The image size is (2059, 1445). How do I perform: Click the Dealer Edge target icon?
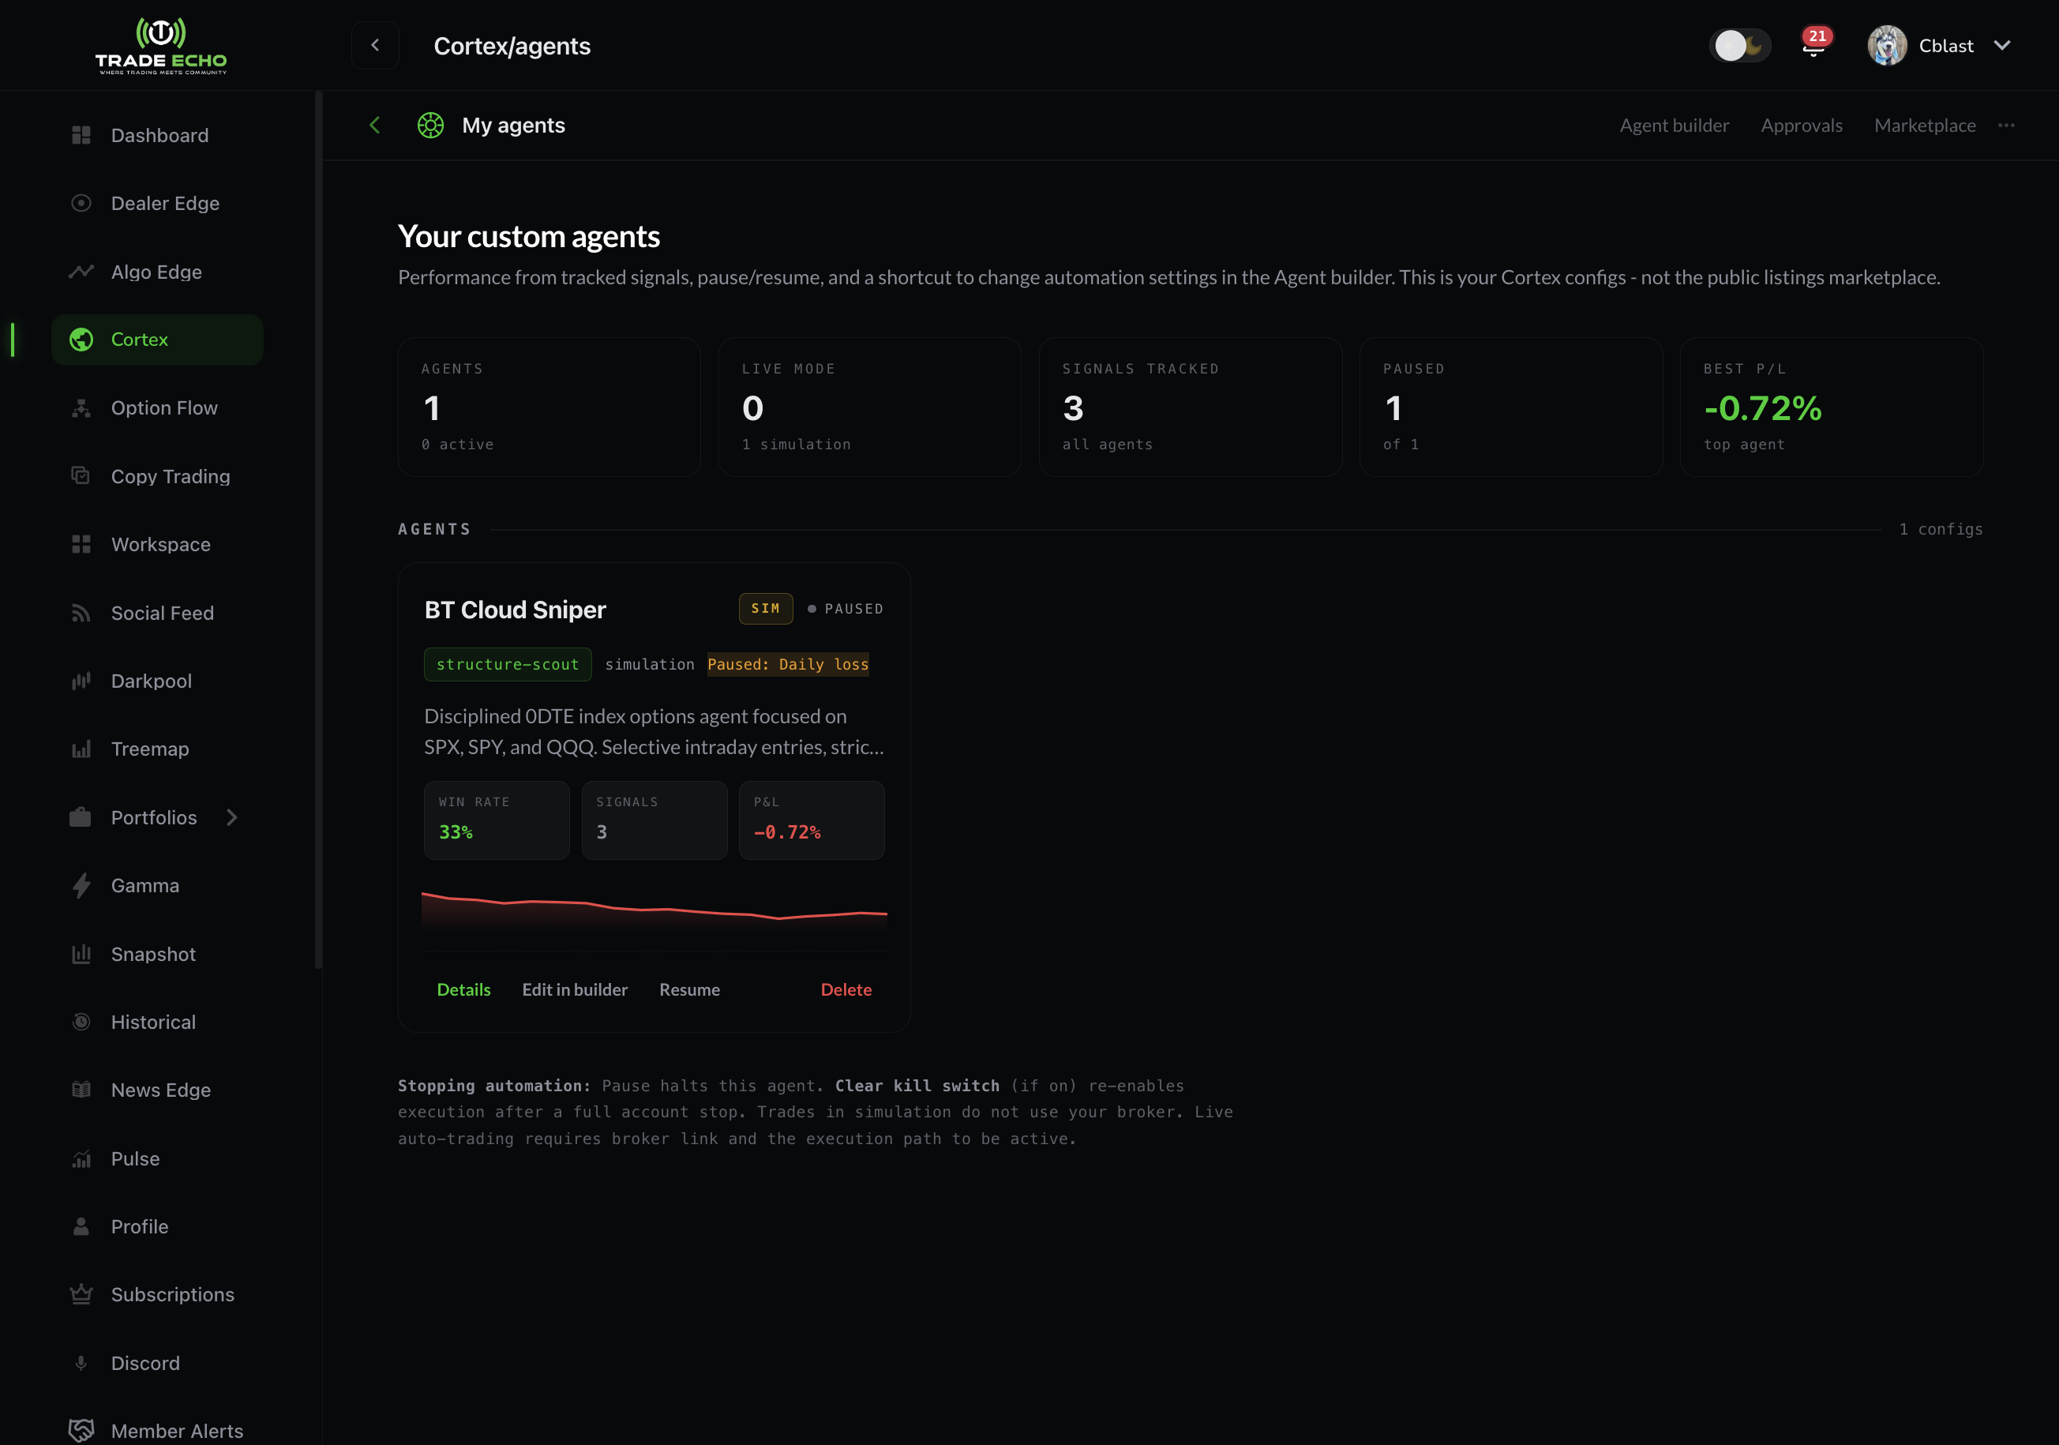81,204
